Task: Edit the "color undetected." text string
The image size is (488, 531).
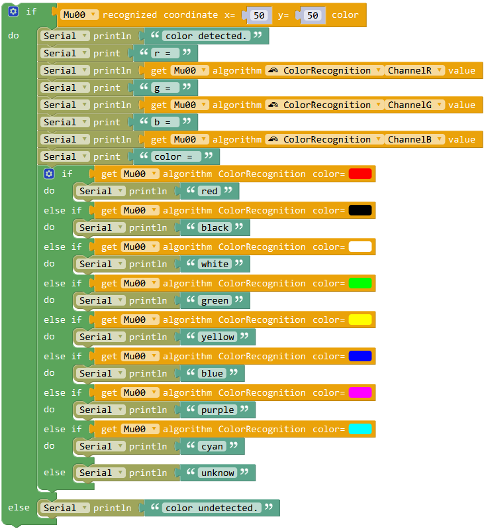Action: click(212, 508)
